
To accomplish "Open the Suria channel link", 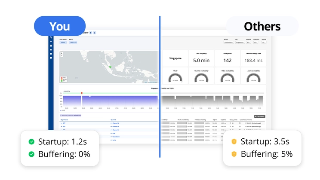I will pos(113,140).
